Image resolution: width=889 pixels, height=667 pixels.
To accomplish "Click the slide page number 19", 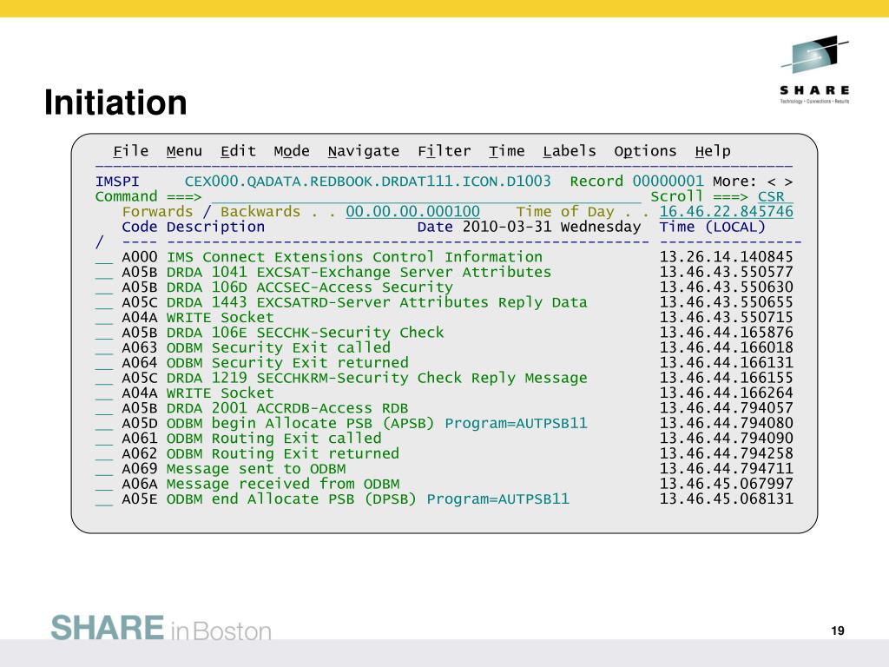I will [x=838, y=631].
